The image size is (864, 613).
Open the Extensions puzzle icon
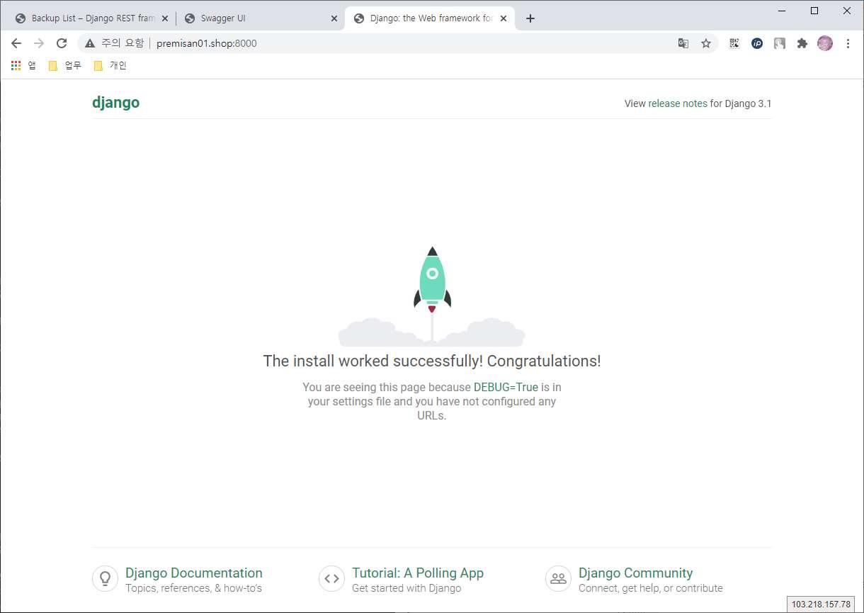802,43
